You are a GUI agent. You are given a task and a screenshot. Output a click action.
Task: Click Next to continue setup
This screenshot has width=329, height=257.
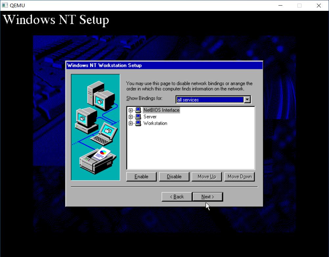pyautogui.click(x=208, y=197)
